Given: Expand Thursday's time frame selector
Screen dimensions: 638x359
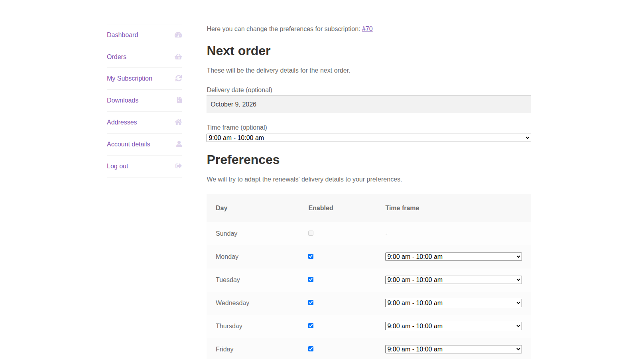Looking at the screenshot, I should pos(453,326).
